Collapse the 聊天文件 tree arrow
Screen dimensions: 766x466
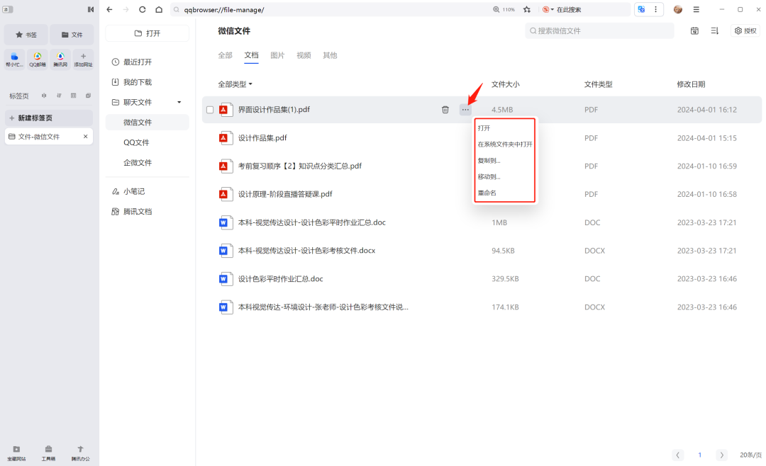(x=179, y=102)
